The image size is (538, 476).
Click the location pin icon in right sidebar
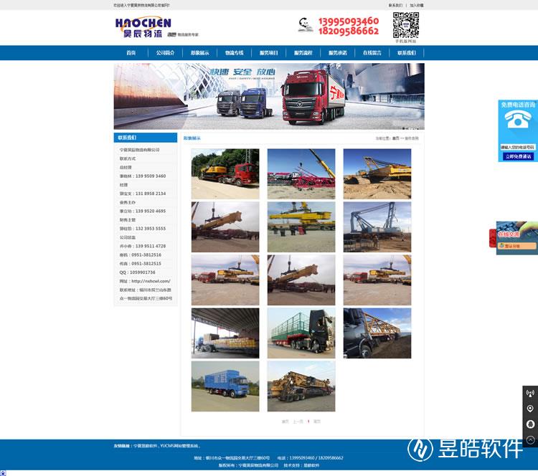[530, 409]
